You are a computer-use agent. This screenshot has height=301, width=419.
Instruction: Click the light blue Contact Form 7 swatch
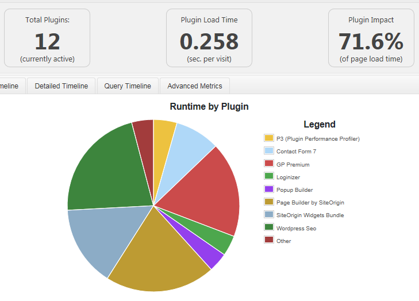pos(269,150)
